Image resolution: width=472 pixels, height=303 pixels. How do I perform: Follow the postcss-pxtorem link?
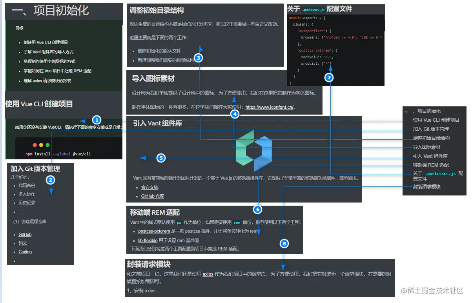[154, 232]
